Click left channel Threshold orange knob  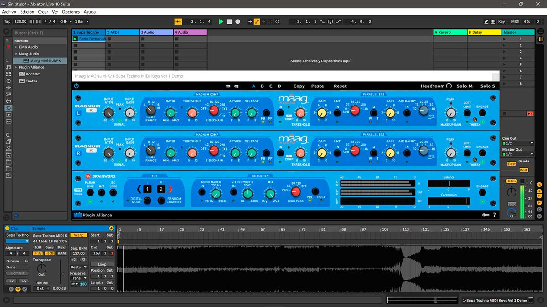point(192,113)
